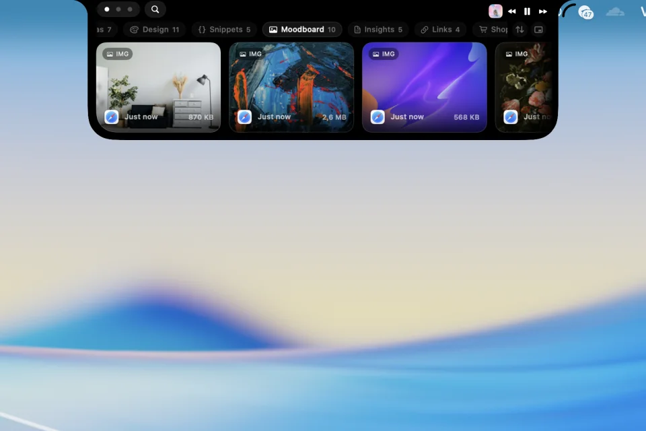Screen dimensions: 646x431
Task: Select the Moodboard tab
Action: (x=302, y=30)
